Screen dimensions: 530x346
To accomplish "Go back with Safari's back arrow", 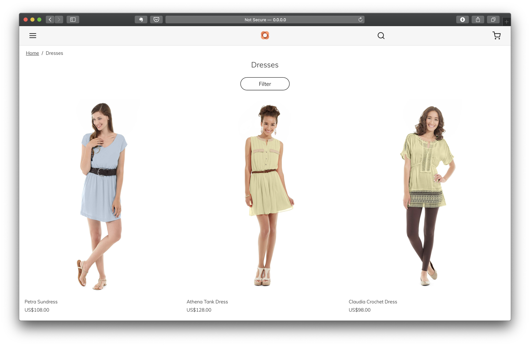I will point(50,19).
